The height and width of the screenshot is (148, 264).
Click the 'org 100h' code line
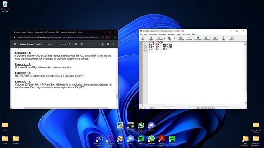[156, 43]
